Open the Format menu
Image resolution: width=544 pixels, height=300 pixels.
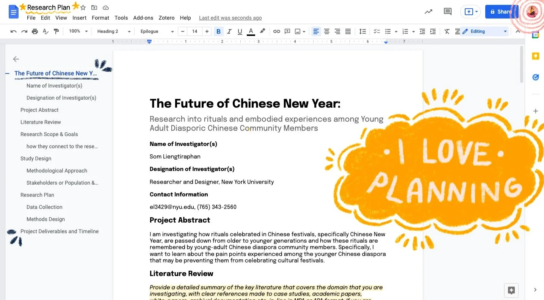click(x=100, y=18)
